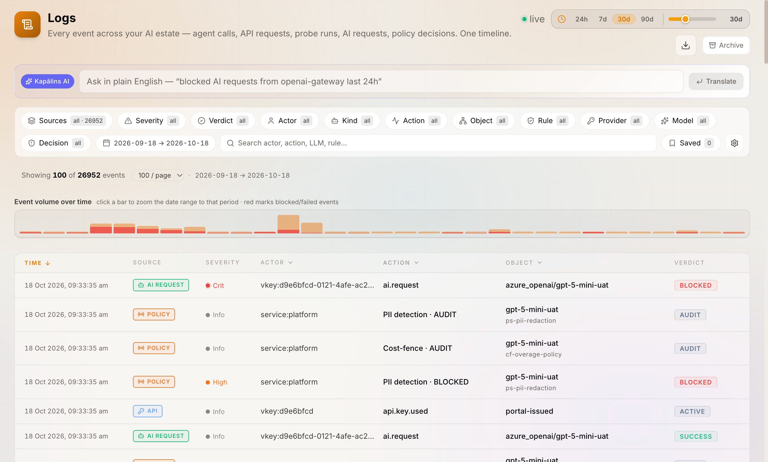Image resolution: width=768 pixels, height=462 pixels.
Task: Click the clock icon in time range bar
Action: click(x=561, y=19)
